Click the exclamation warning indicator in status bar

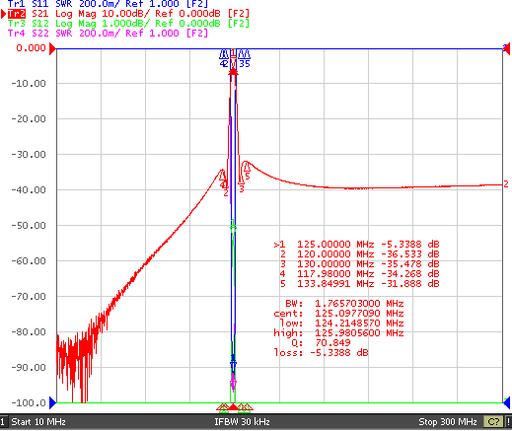[x=508, y=422]
